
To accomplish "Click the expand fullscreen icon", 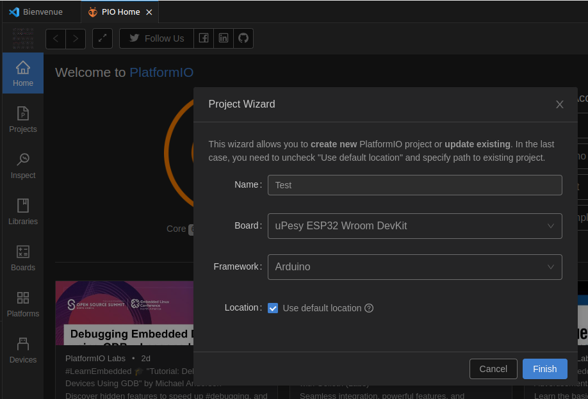I will 102,38.
